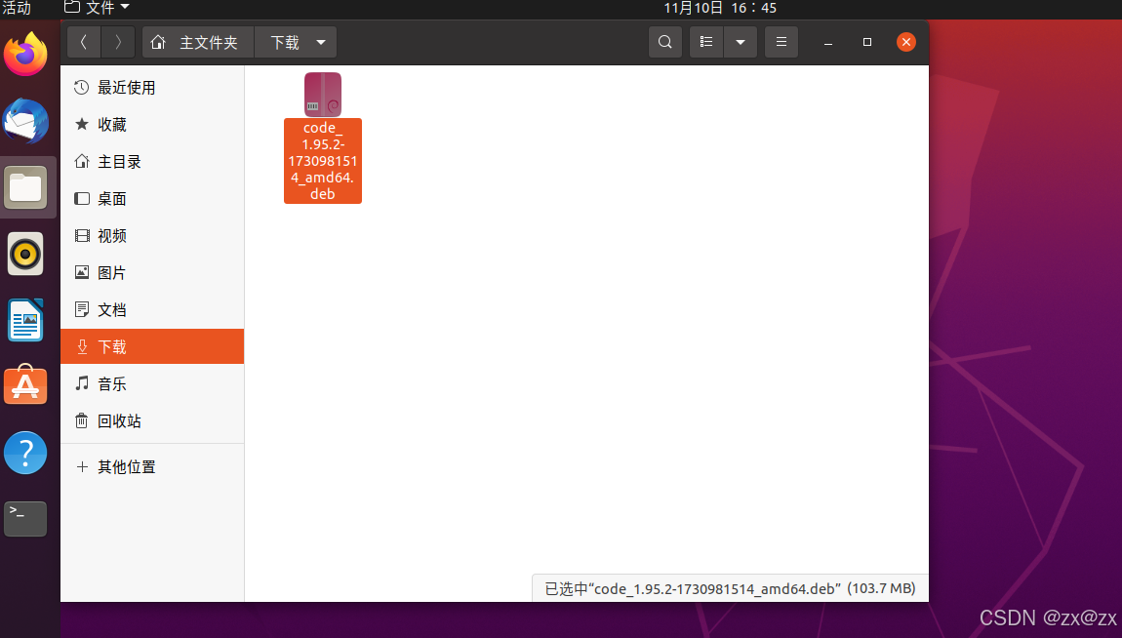Open view options dropdown arrow
The height and width of the screenshot is (638, 1122).
click(x=741, y=42)
